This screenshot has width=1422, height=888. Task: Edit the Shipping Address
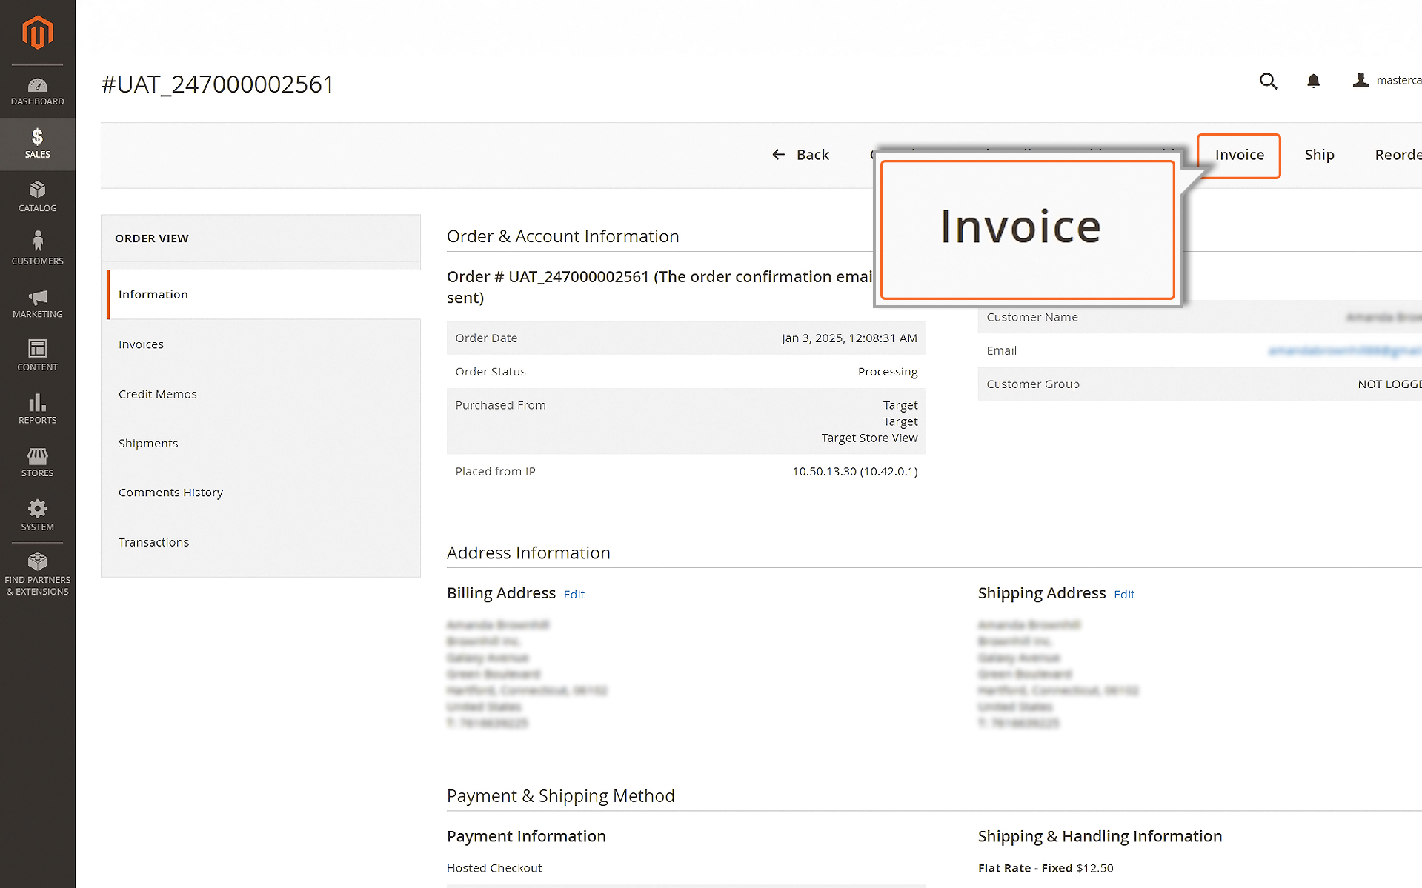click(x=1124, y=595)
